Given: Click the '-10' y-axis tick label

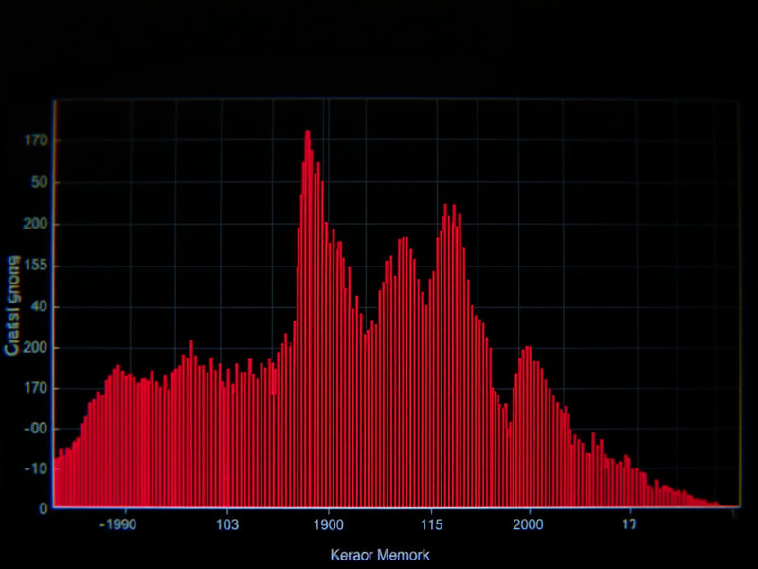Looking at the screenshot, I should 36,468.
